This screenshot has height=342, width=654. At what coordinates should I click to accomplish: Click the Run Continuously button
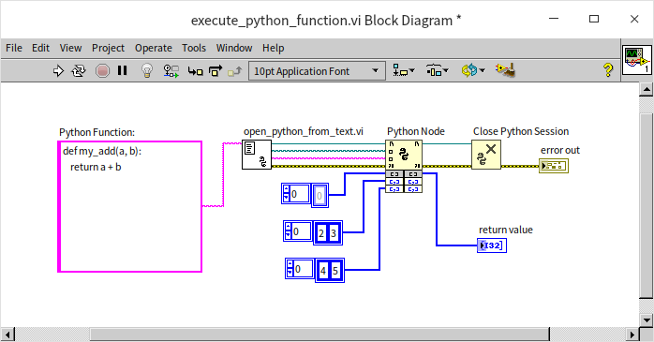point(79,71)
